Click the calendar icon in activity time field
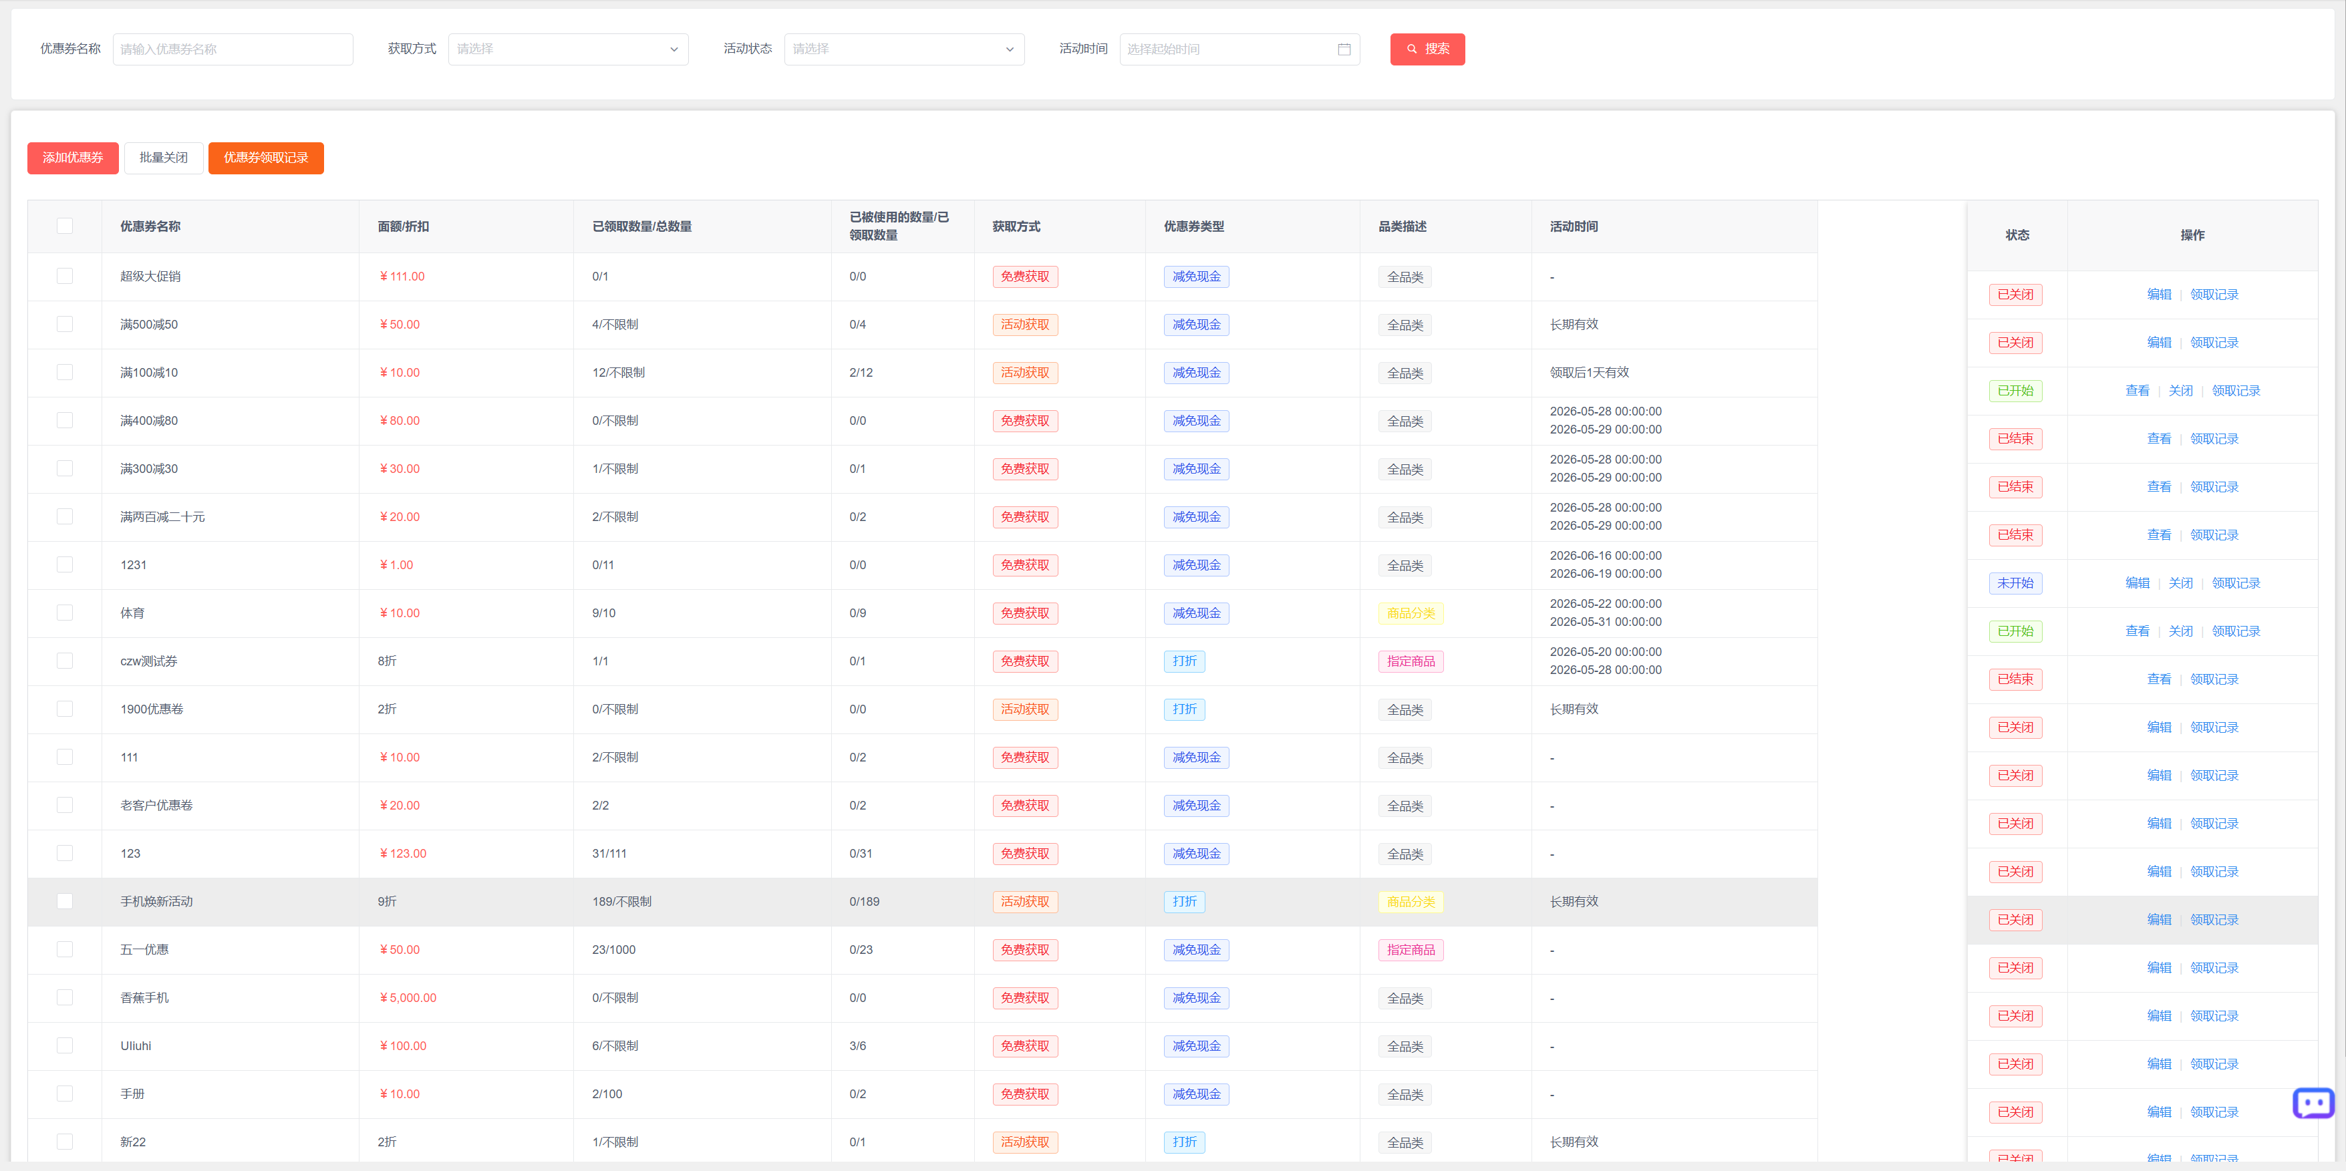Viewport: 2346px width, 1171px height. click(x=1343, y=49)
